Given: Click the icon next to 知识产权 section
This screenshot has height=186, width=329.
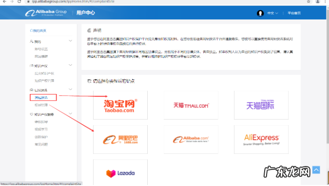Looking at the screenshot, I should (x=32, y=66).
